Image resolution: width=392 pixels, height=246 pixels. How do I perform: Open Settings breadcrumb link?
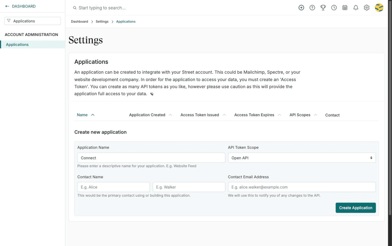102,22
